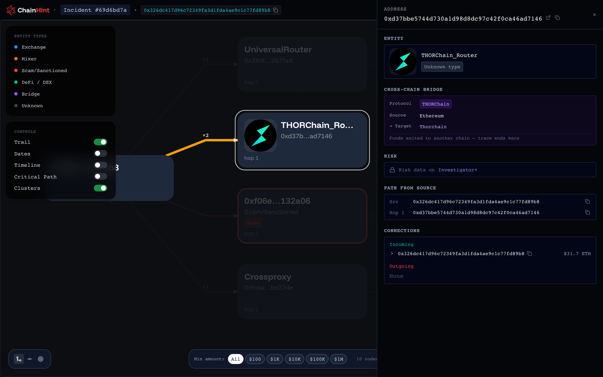Click the Mixer orange legend dot
Viewport: 603px width, 377px height.
16,59
